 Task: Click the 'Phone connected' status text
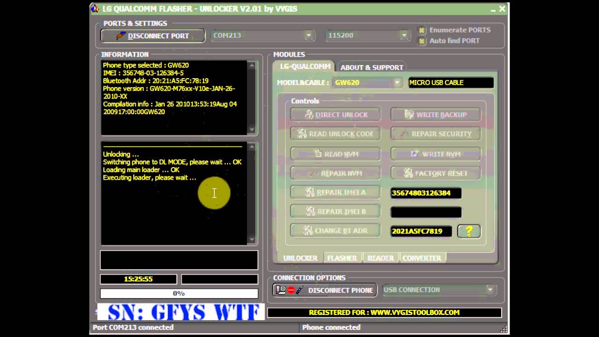[331, 327]
